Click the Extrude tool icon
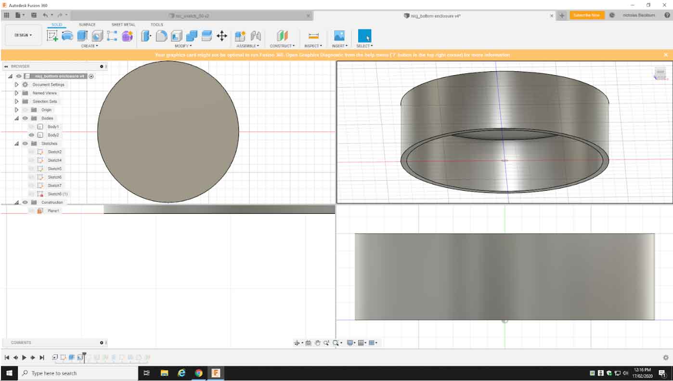 (82, 36)
